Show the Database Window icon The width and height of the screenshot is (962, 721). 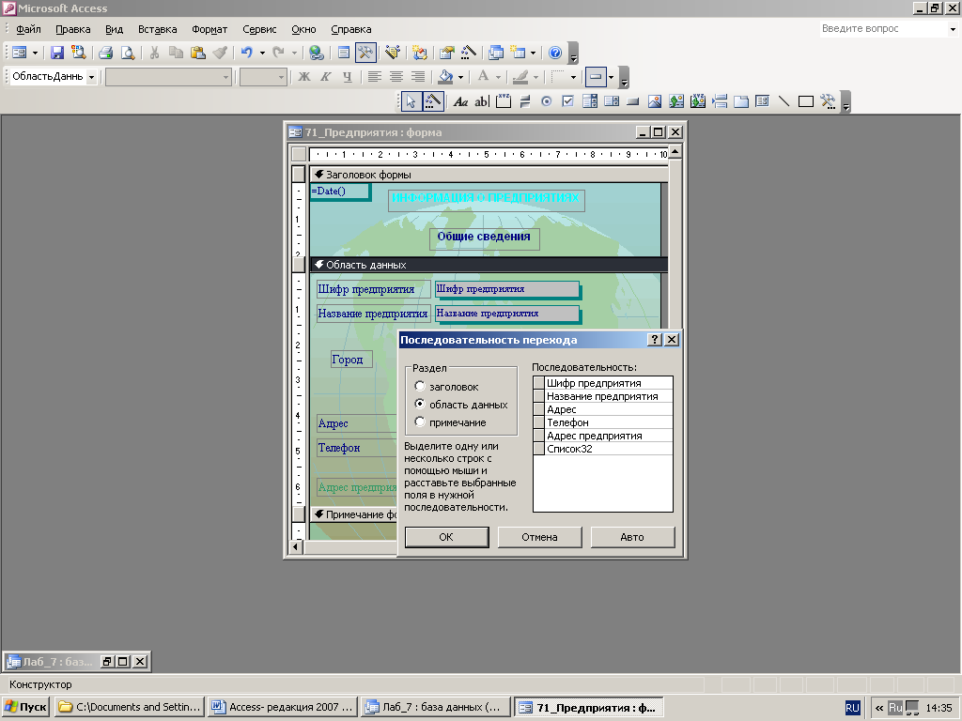pos(496,53)
